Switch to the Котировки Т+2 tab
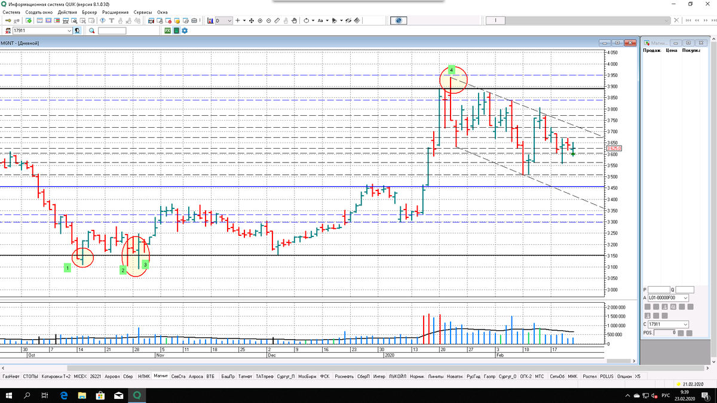The width and height of the screenshot is (717, 403). point(57,377)
